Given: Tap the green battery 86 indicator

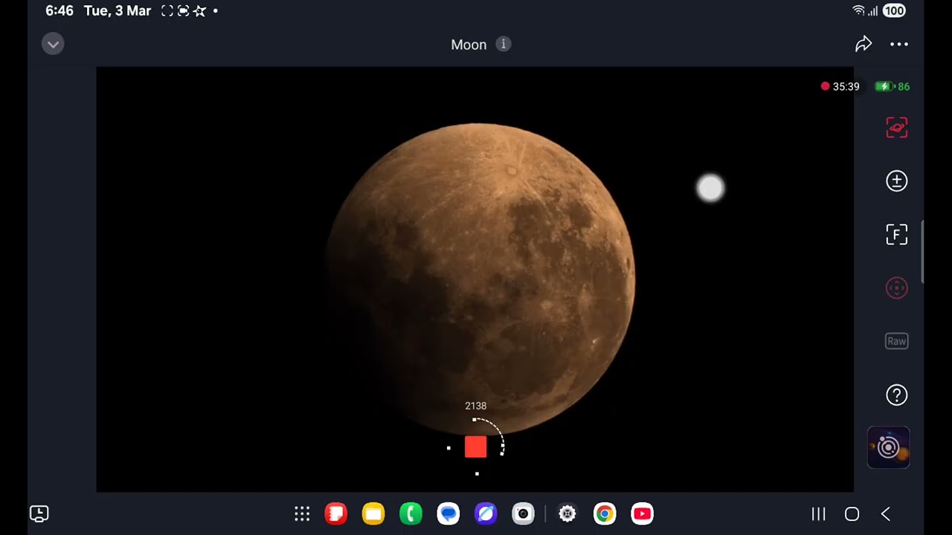Looking at the screenshot, I should coord(892,86).
